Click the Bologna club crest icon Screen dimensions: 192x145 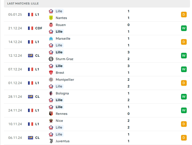tap(51, 93)
